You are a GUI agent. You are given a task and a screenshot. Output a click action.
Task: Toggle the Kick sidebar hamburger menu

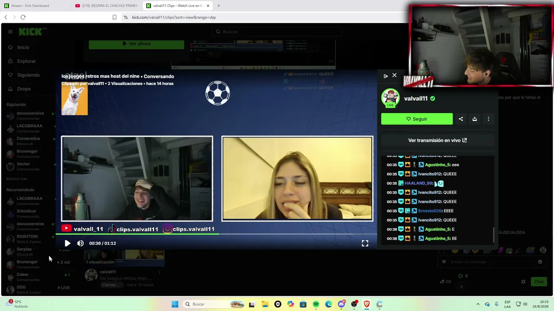point(10,32)
